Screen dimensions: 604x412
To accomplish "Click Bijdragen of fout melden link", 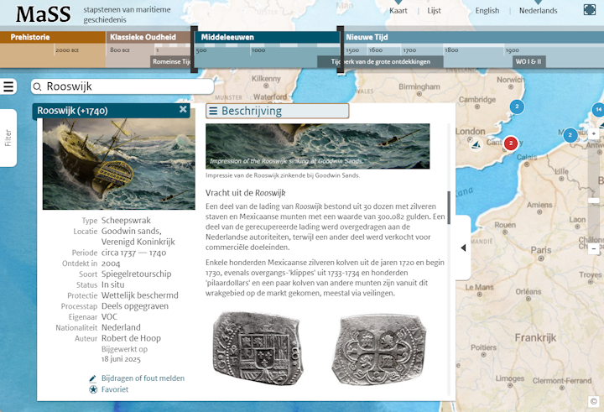I will (x=143, y=378).
